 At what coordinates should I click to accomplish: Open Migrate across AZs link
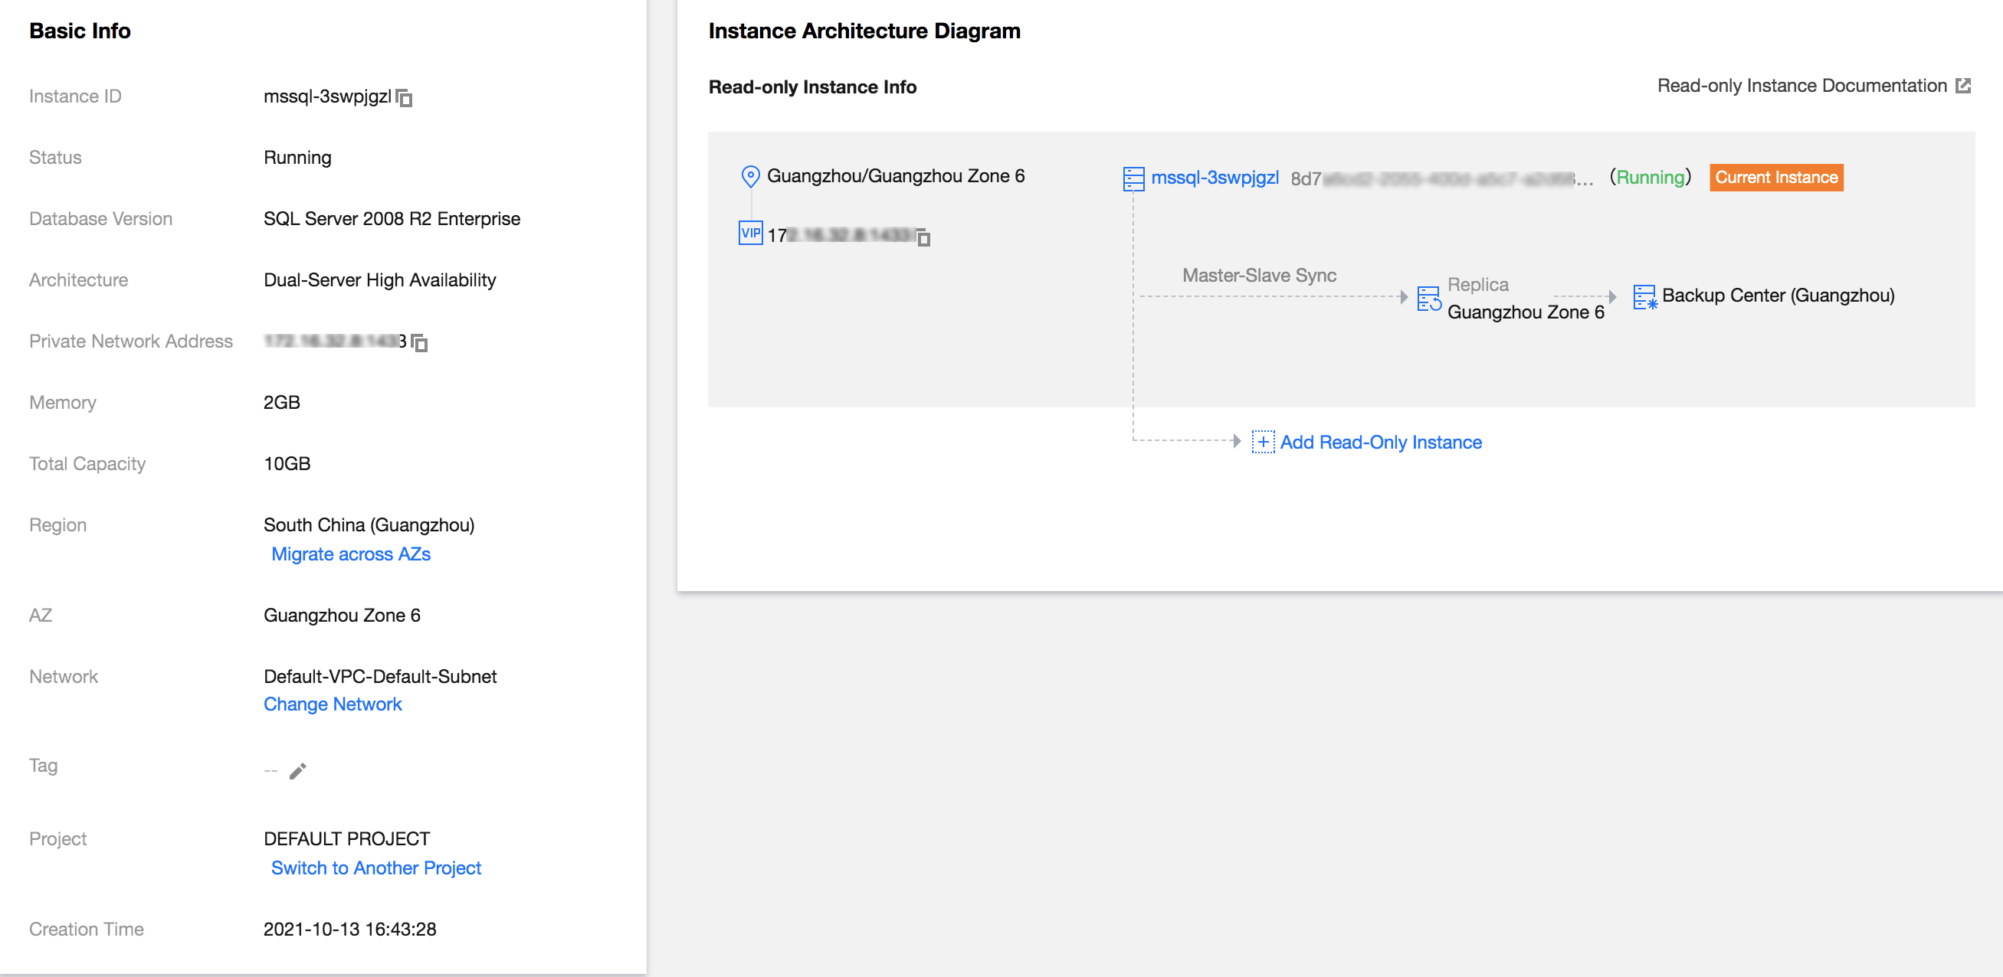point(351,554)
